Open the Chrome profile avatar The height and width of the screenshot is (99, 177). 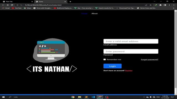(x=169, y=5)
